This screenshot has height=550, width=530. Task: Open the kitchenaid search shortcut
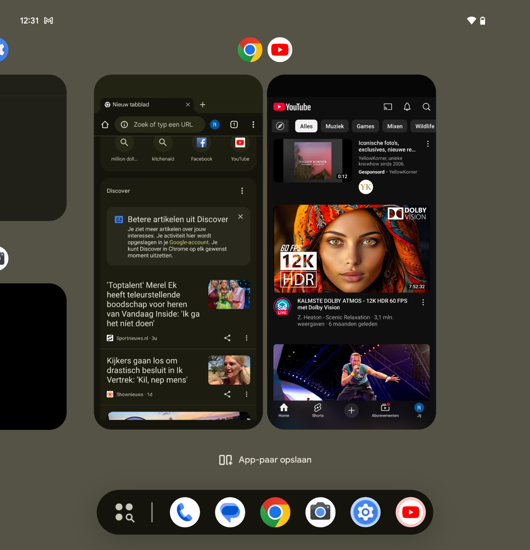coord(163,149)
